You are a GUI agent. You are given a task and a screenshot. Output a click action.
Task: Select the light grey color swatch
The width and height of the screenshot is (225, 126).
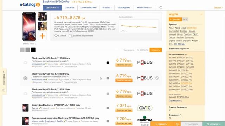[22, 50]
